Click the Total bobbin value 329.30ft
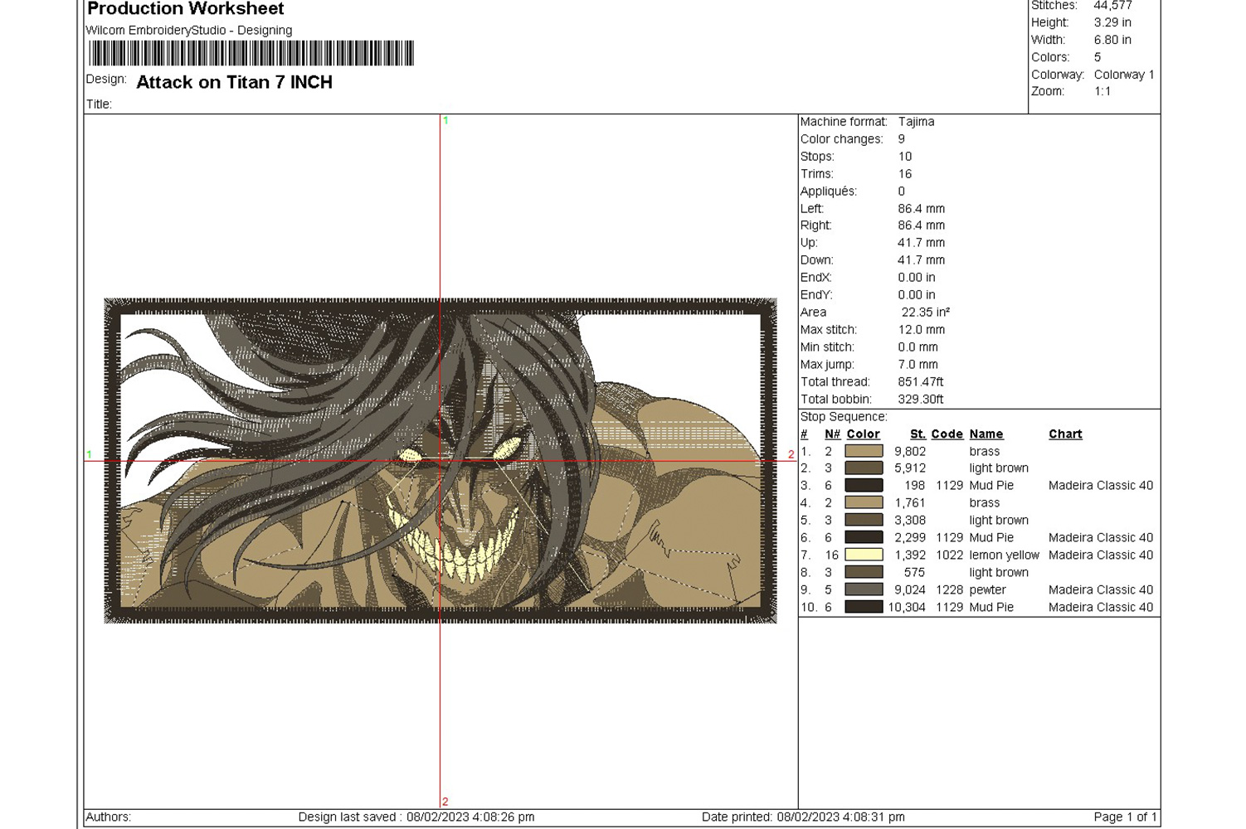 (921, 400)
